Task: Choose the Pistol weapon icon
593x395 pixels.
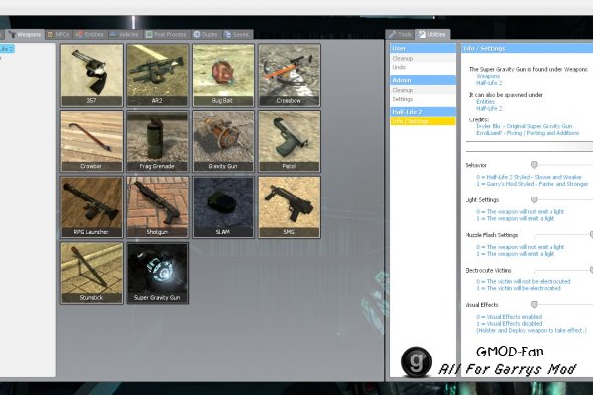Action: 290,141
